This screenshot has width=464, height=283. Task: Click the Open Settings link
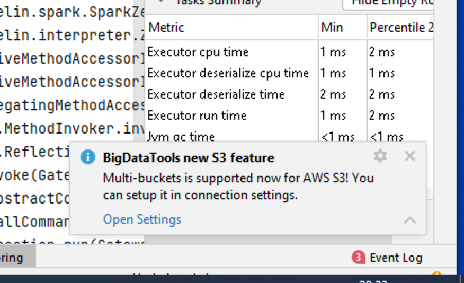[142, 219]
